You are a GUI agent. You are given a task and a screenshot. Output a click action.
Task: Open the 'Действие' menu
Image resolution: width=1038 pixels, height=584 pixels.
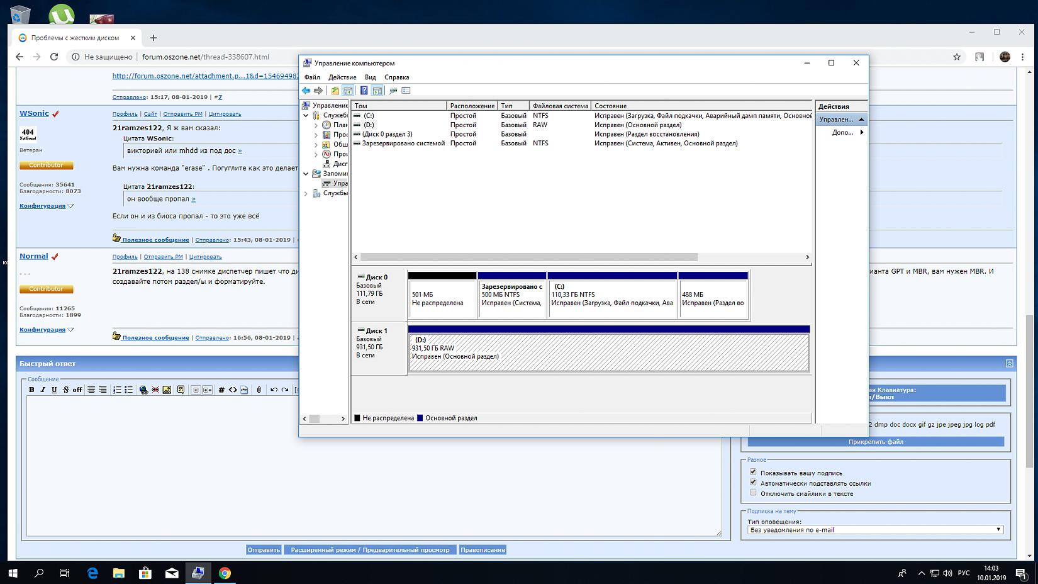tap(342, 77)
